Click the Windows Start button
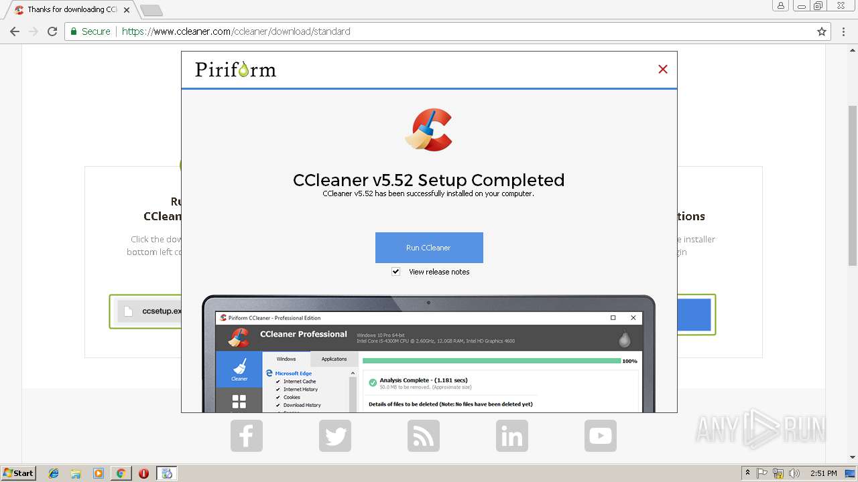 click(19, 473)
